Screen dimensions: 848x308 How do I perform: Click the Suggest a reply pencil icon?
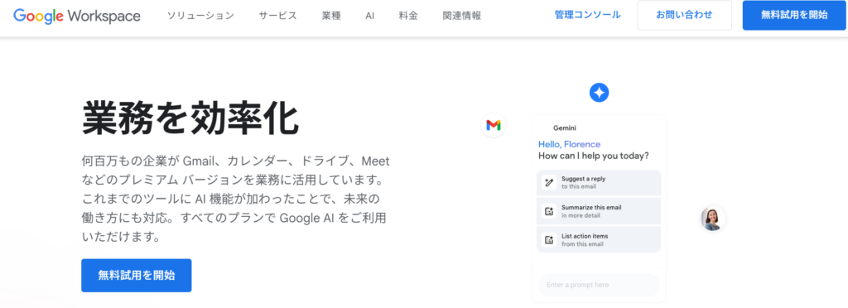tap(550, 183)
